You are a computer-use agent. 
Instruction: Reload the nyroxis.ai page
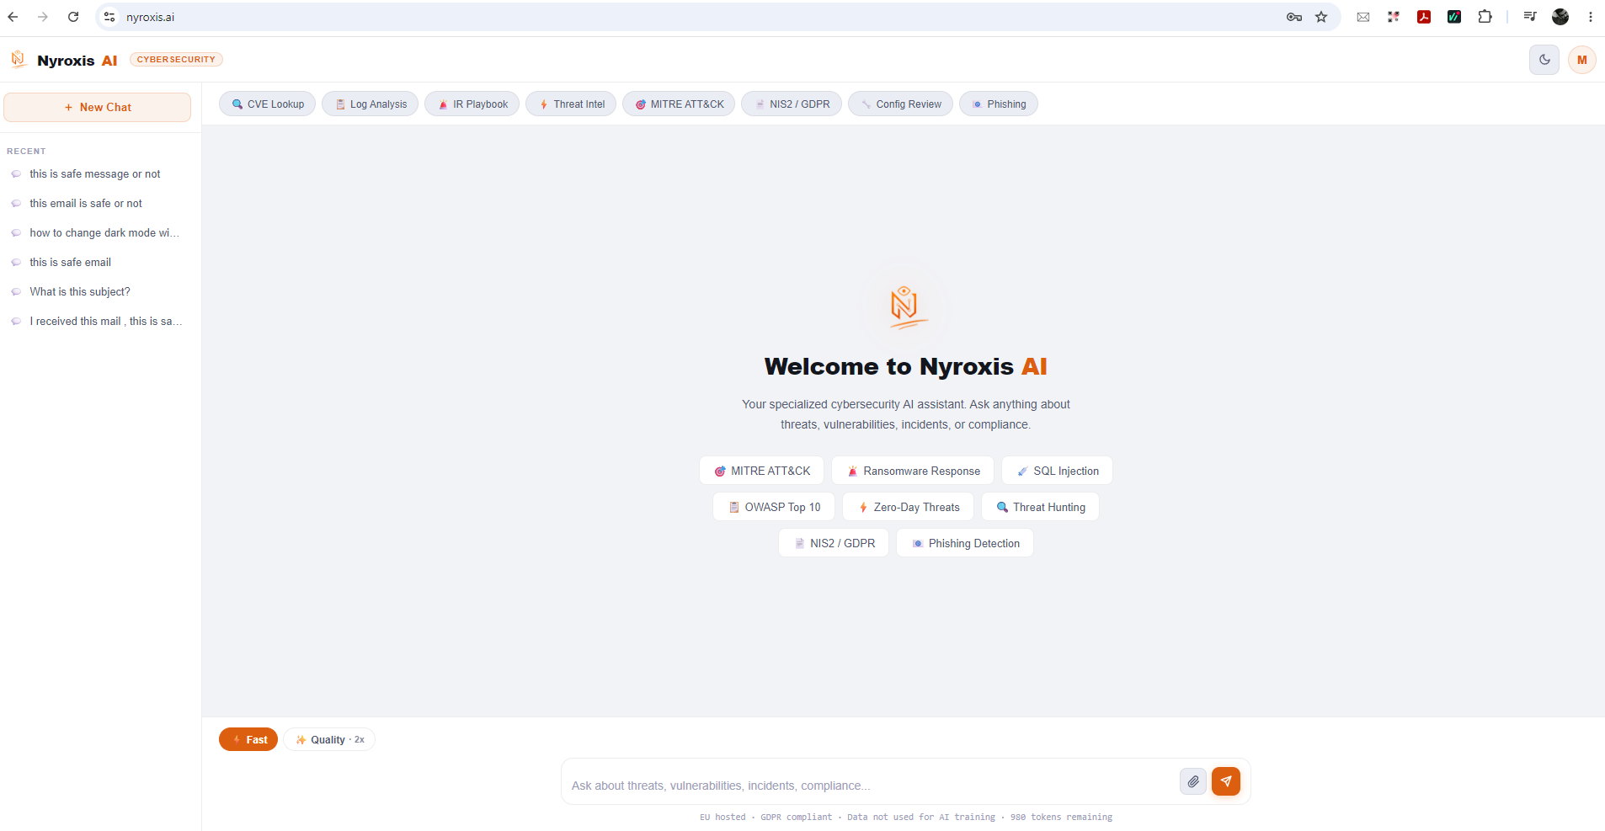tap(73, 17)
